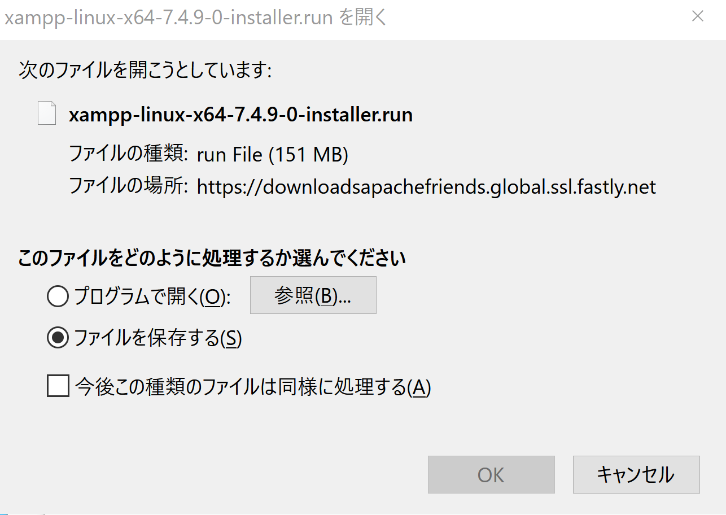726x515 pixels.
Task: Click the ファイルの種類 label
Action: [x=129, y=153]
